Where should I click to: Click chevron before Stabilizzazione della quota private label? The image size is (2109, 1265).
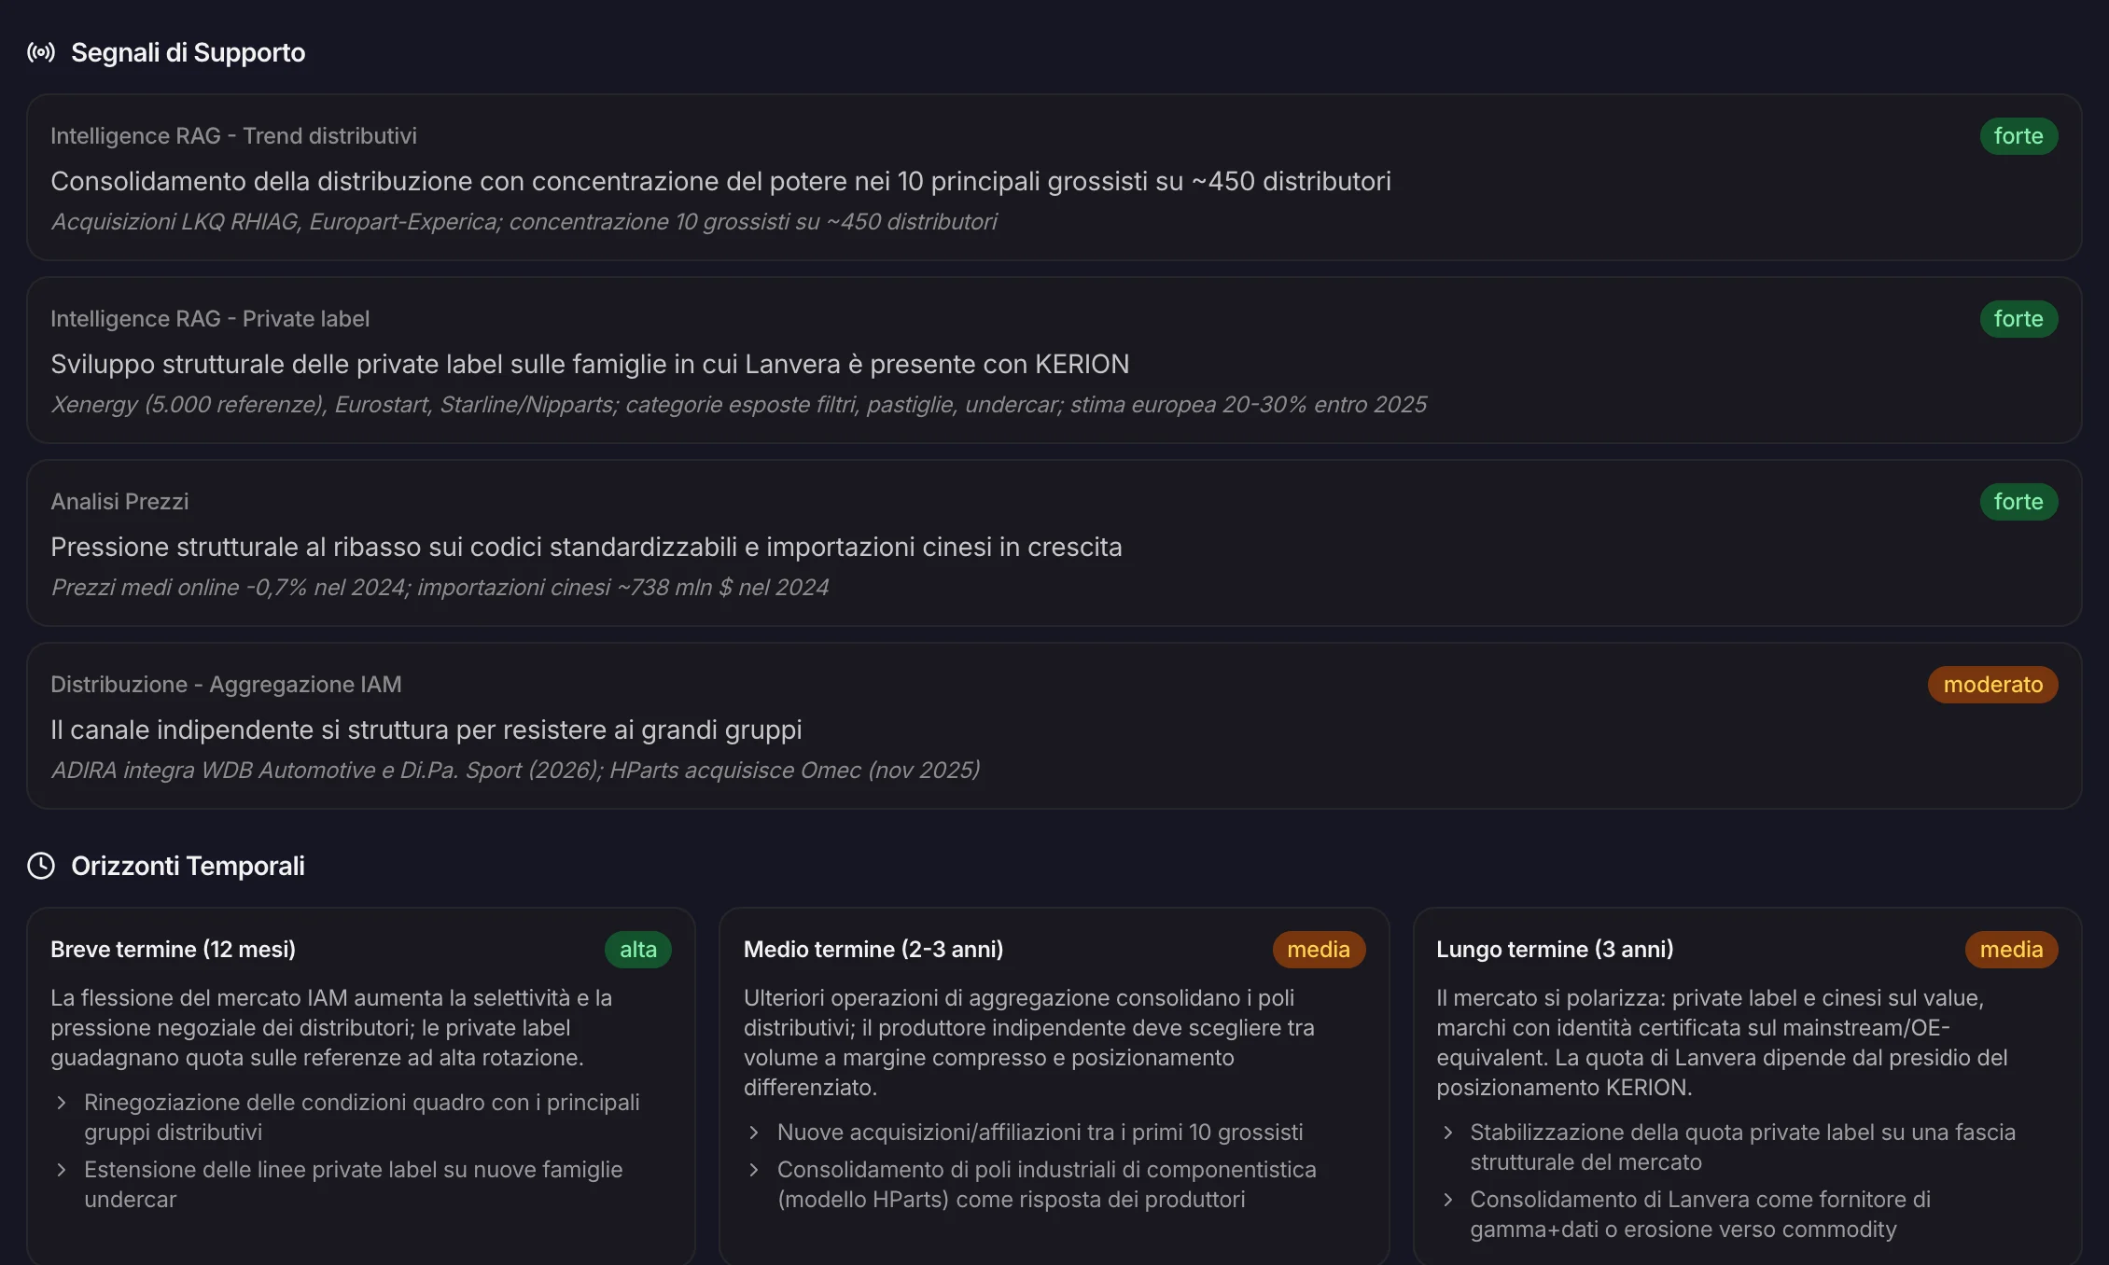(1447, 1133)
